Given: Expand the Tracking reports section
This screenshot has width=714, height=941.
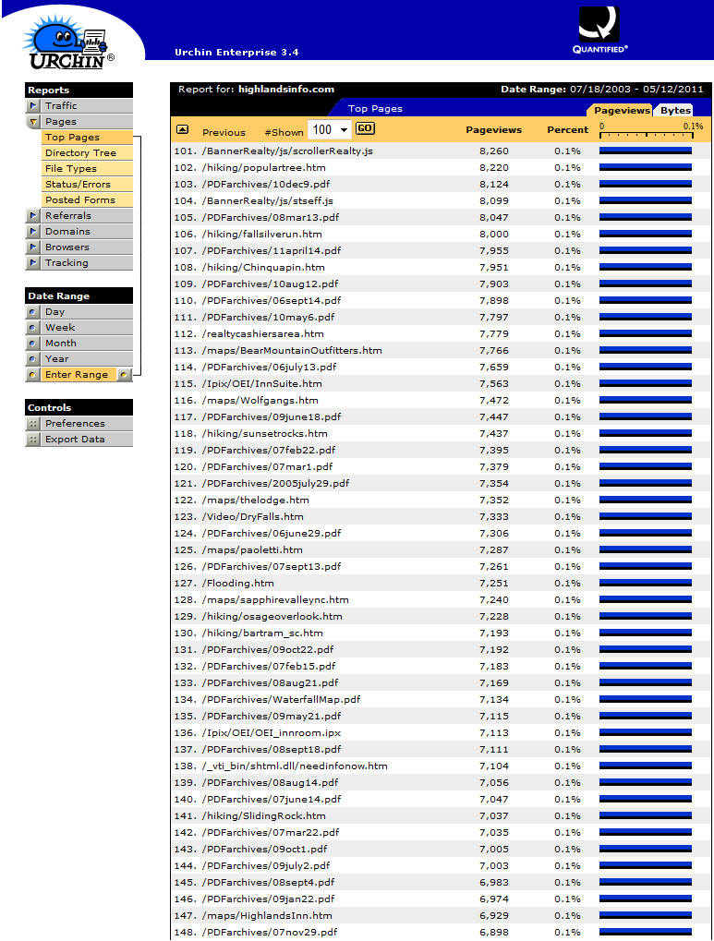Looking at the screenshot, I should [x=33, y=262].
